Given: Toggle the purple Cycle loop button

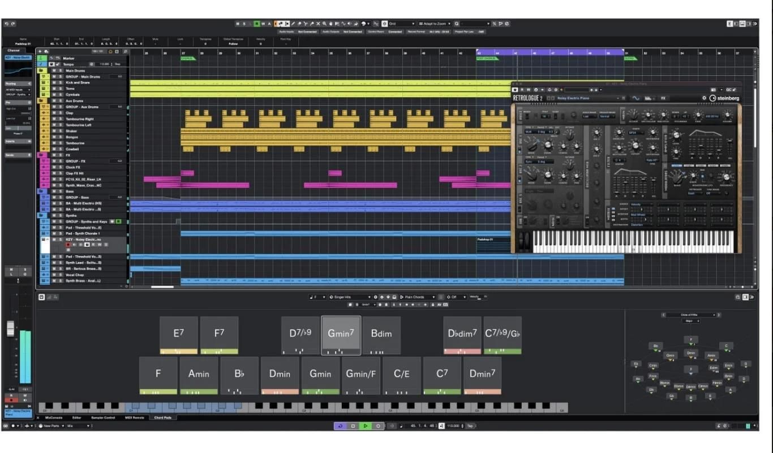Looking at the screenshot, I should pyautogui.click(x=340, y=426).
